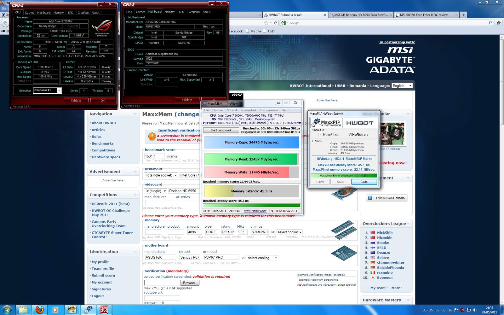Viewport: 504px width, 315px height.
Task: Click Save in the MaxxPI submit dialog
Action: (x=340, y=182)
